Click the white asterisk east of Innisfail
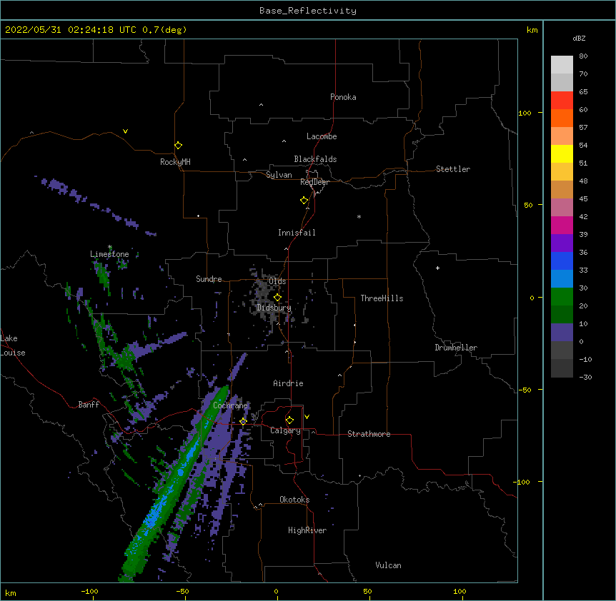This screenshot has height=601, width=616. click(359, 216)
